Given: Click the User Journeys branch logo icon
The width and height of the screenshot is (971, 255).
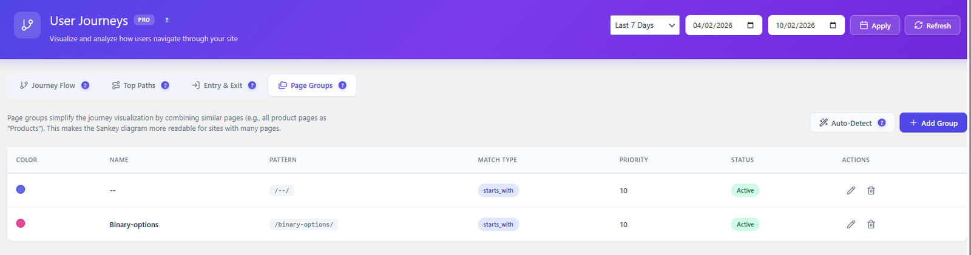Looking at the screenshot, I should pyautogui.click(x=27, y=25).
